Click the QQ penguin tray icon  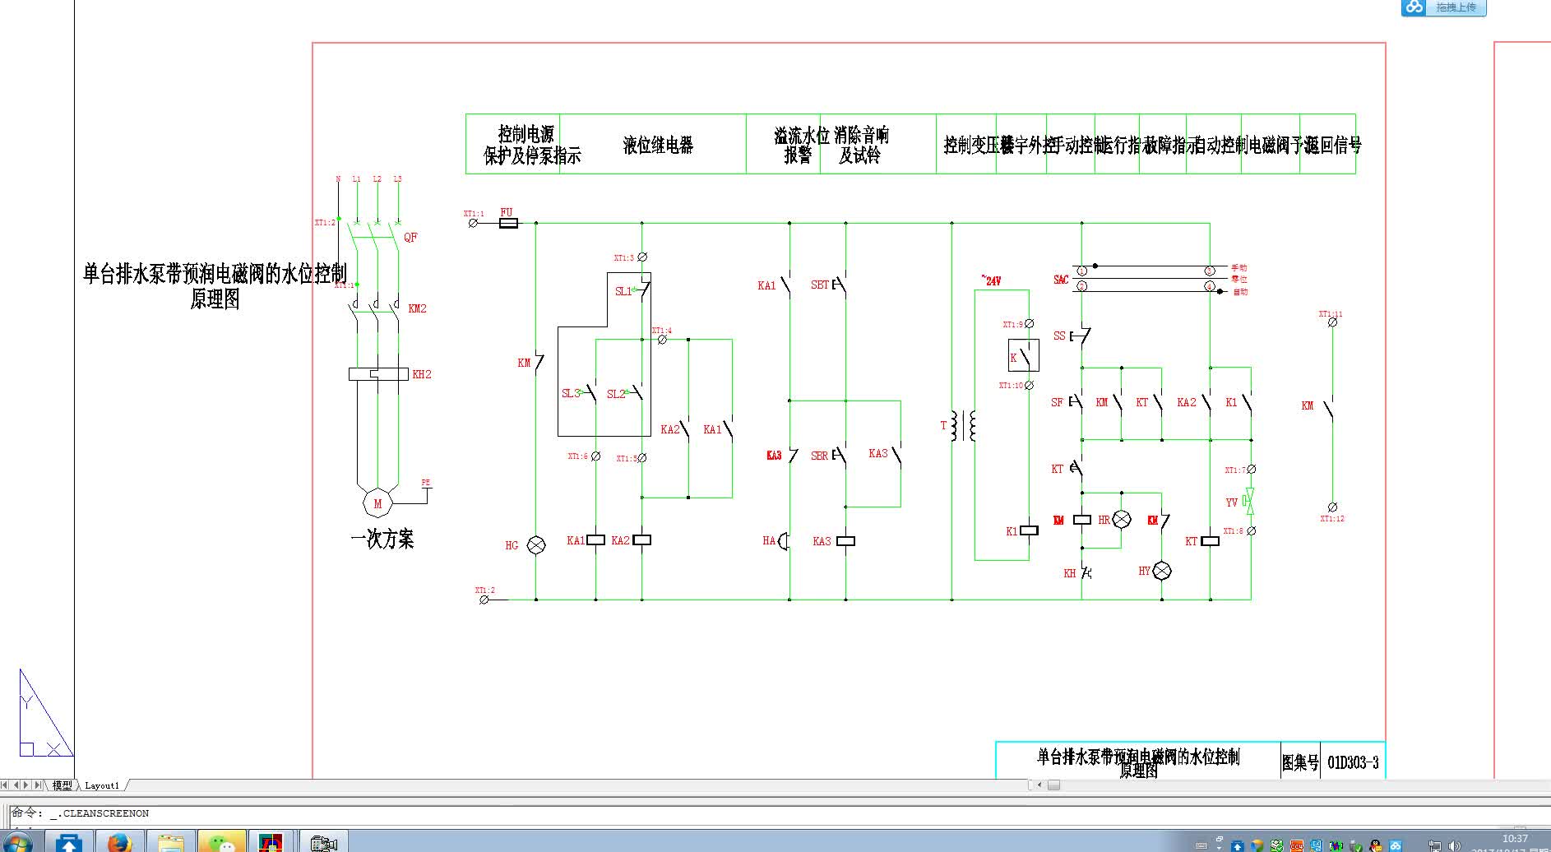pos(1375,845)
